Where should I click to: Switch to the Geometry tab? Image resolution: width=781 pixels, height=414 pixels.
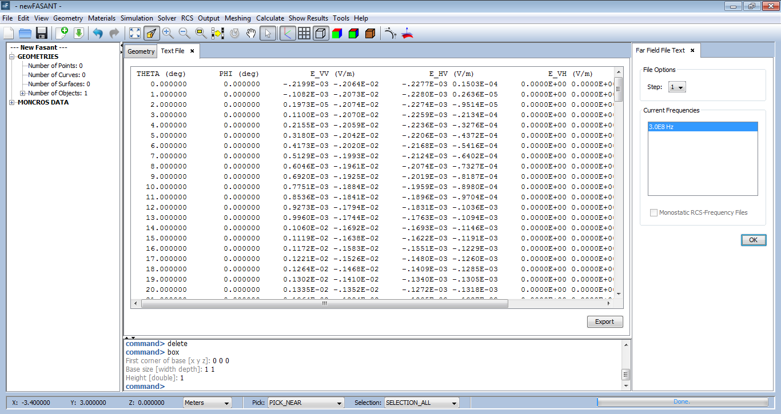coord(141,51)
